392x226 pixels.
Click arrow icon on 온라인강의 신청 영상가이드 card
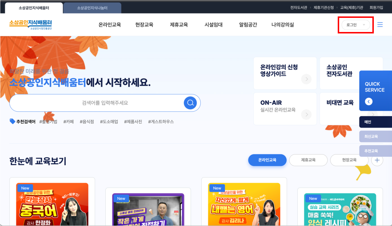point(306,79)
